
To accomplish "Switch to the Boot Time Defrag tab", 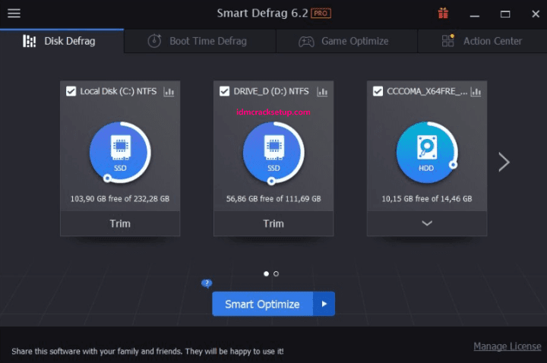I will 200,41.
